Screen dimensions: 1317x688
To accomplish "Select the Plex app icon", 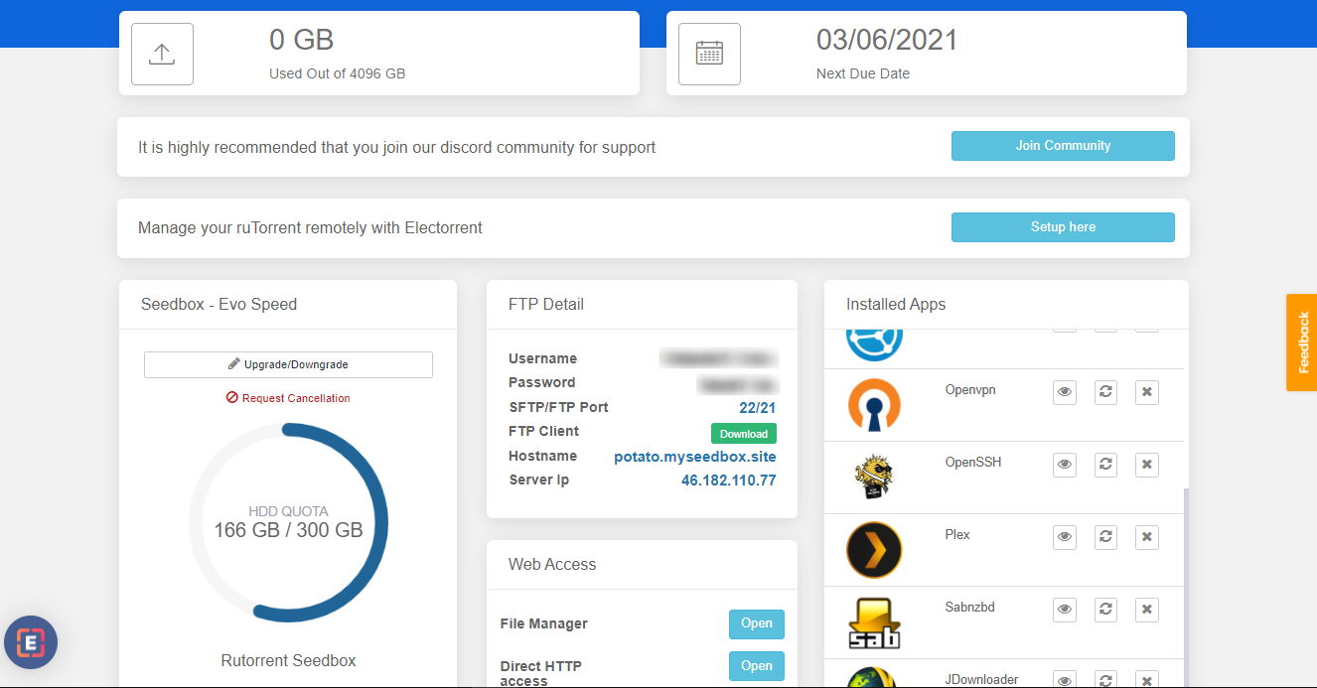I will point(874,550).
